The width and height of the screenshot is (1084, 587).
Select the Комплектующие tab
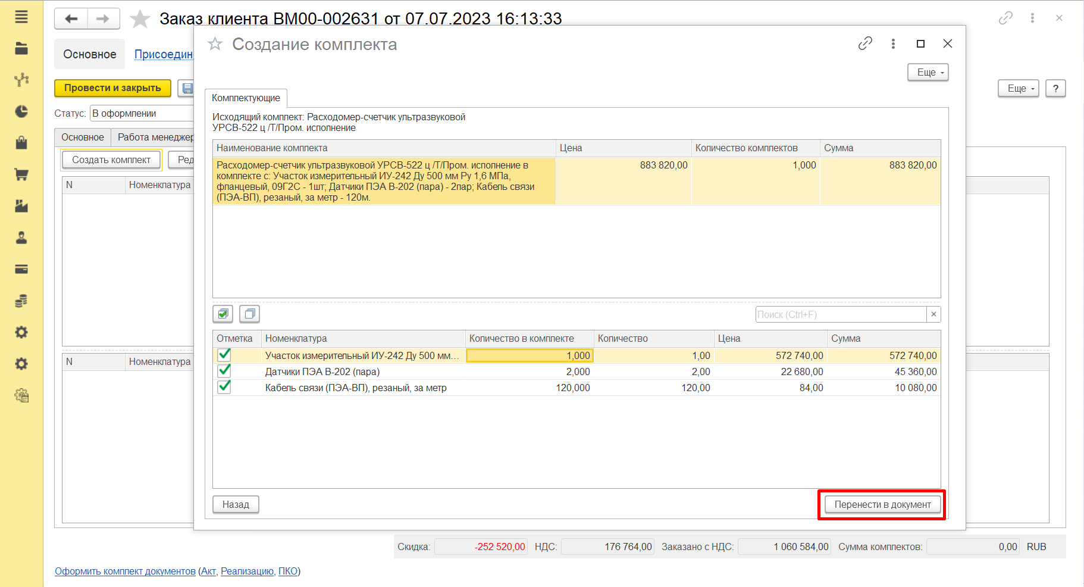click(246, 98)
